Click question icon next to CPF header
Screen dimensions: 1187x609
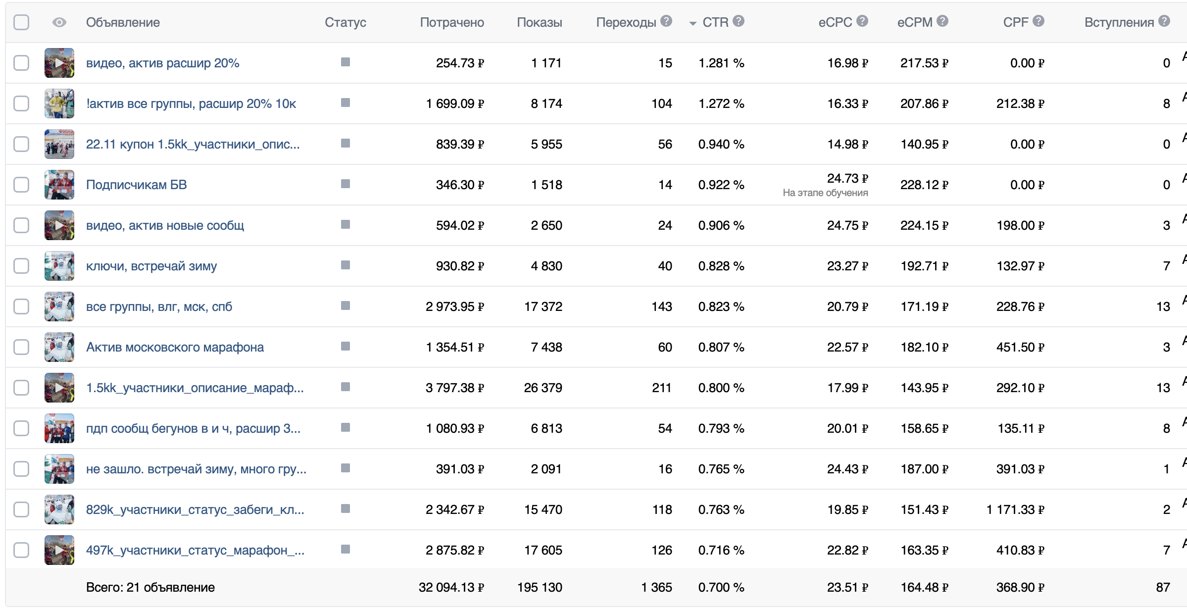[x=1039, y=21]
